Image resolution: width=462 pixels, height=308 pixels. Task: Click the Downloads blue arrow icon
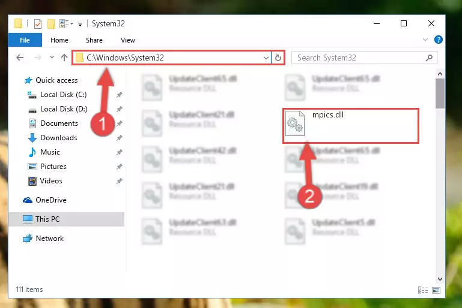(32, 138)
